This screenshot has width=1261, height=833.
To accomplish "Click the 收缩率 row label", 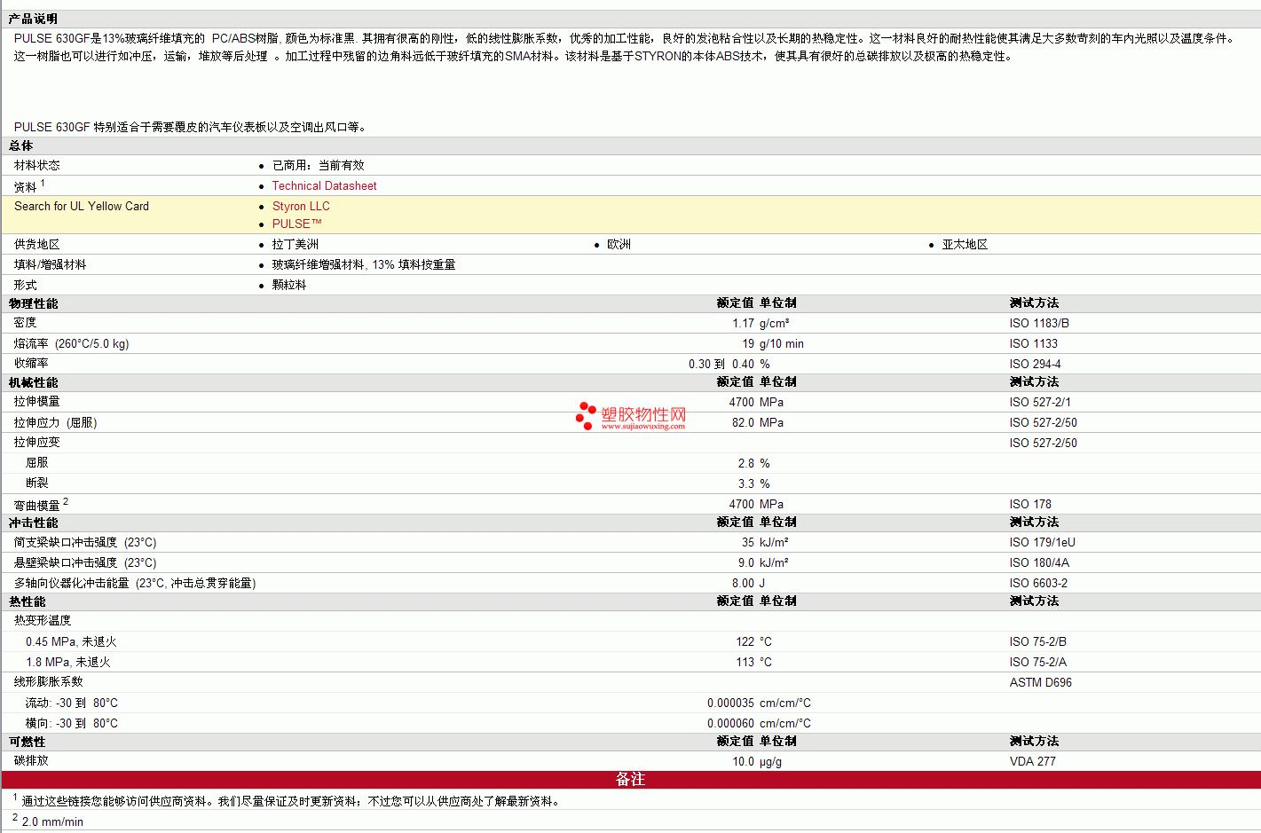I will click(31, 364).
